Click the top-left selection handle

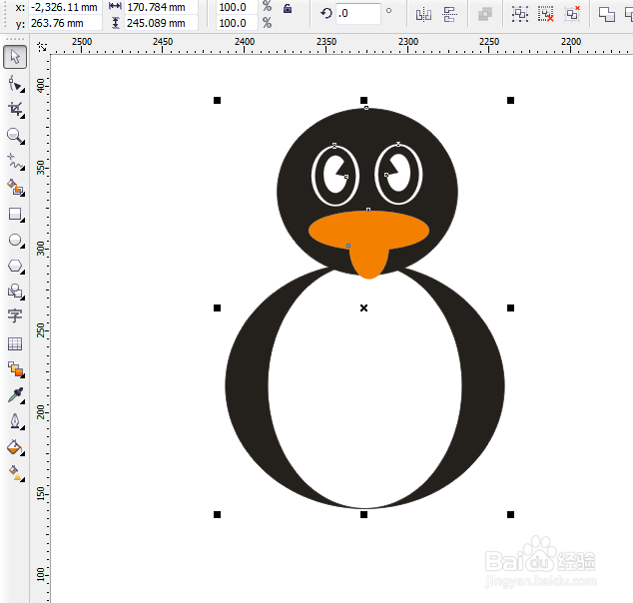[218, 100]
